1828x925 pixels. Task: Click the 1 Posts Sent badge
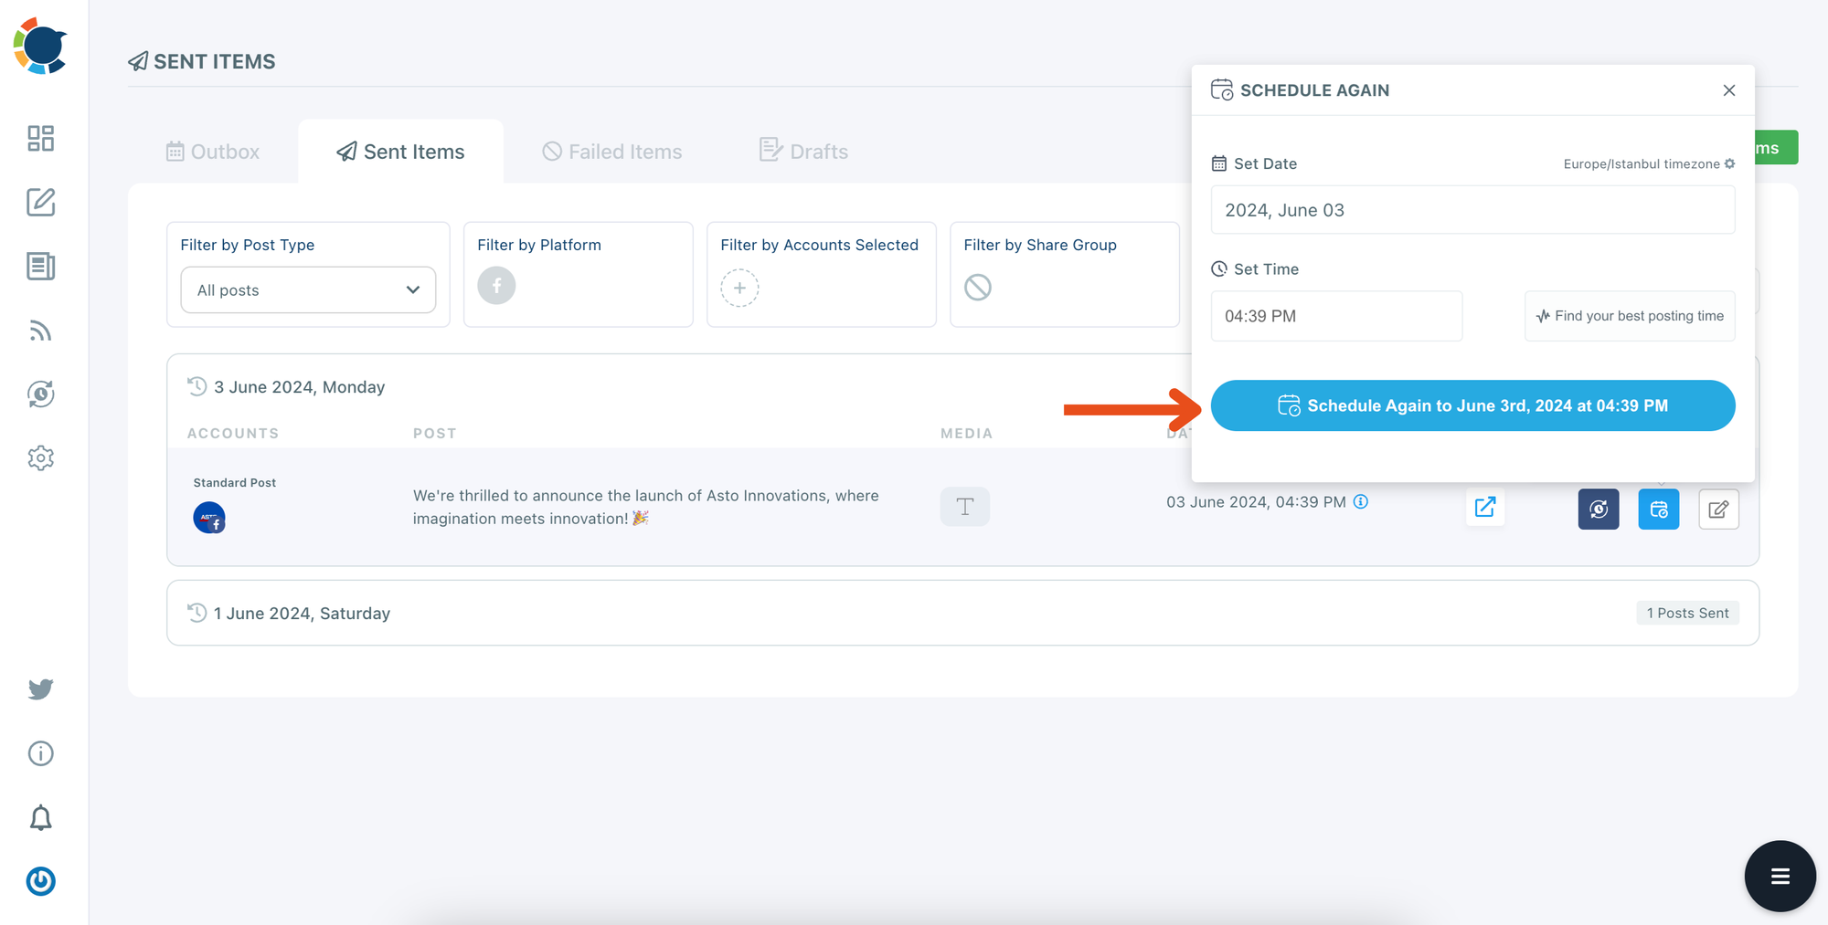pos(1687,613)
